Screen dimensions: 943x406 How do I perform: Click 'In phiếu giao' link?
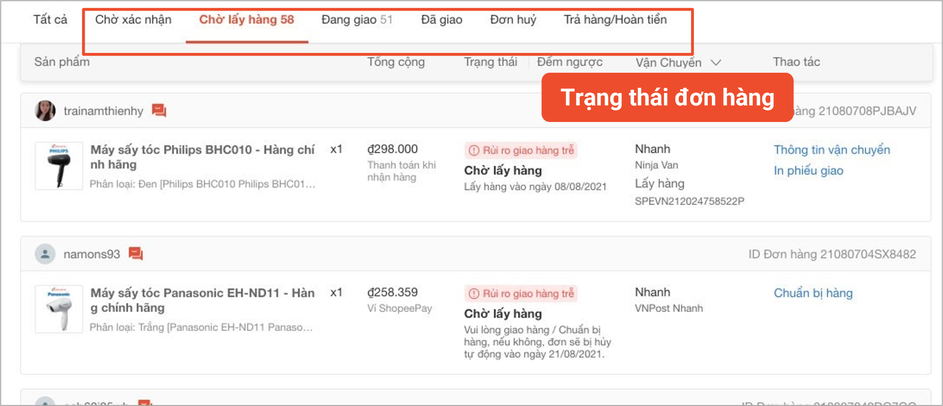tap(808, 170)
